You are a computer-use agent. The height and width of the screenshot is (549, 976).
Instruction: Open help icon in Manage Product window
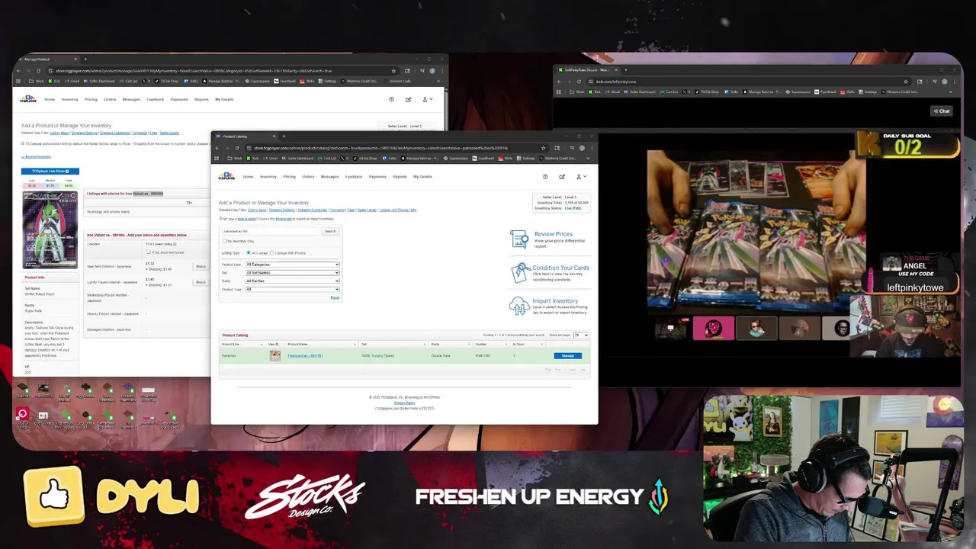pyautogui.click(x=391, y=99)
